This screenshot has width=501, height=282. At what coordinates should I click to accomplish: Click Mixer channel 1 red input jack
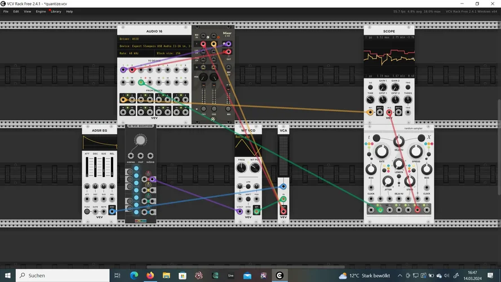203,44
